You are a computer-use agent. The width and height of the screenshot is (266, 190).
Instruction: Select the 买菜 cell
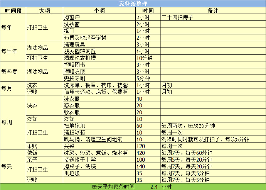coord(99,146)
